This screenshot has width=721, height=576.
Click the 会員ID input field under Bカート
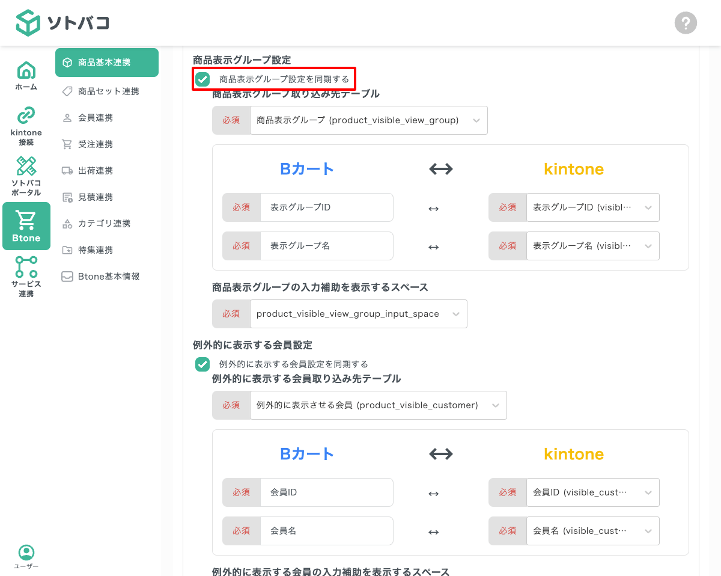coord(327,492)
